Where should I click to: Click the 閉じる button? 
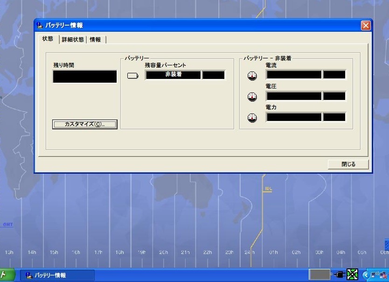click(x=348, y=164)
